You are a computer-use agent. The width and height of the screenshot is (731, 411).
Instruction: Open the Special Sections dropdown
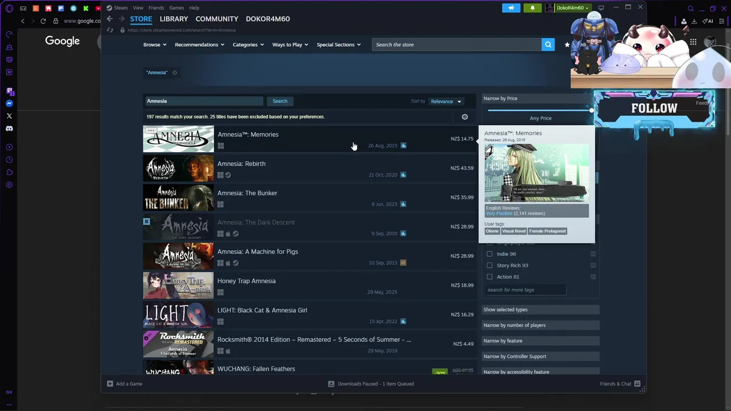(339, 45)
